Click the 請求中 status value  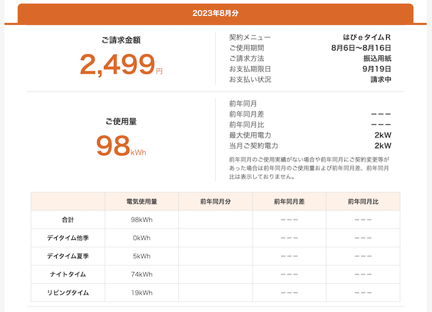(x=381, y=80)
